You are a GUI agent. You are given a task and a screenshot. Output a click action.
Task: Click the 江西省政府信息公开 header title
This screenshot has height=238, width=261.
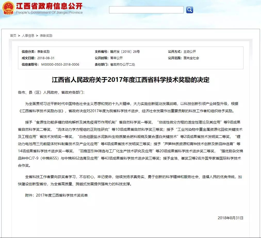point(49,6)
